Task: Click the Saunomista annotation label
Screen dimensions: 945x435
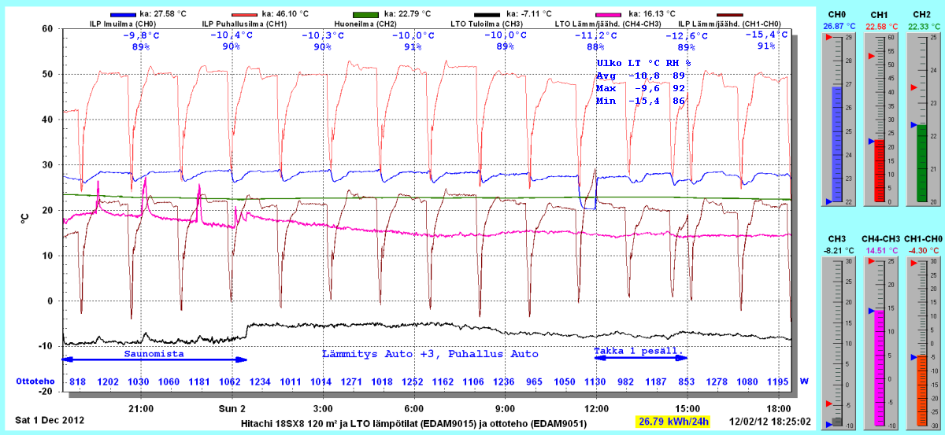Action: click(154, 354)
